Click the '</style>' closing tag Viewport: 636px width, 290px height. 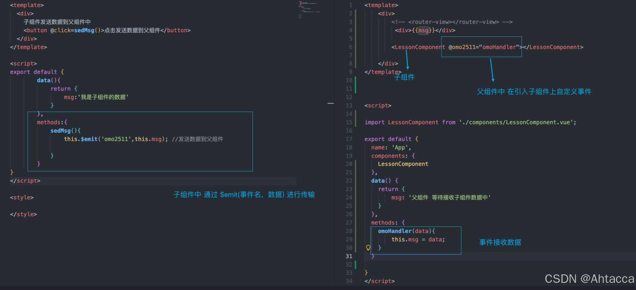23,214
